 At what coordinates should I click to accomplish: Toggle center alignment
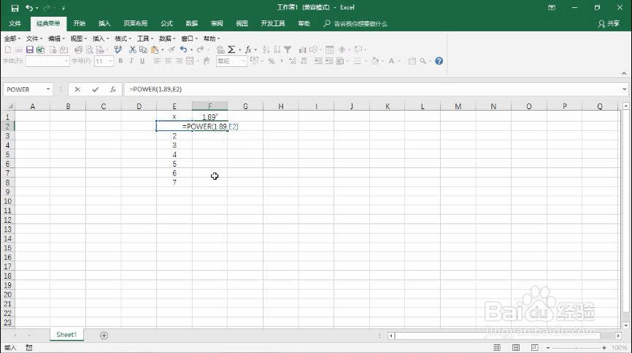coord(168,61)
